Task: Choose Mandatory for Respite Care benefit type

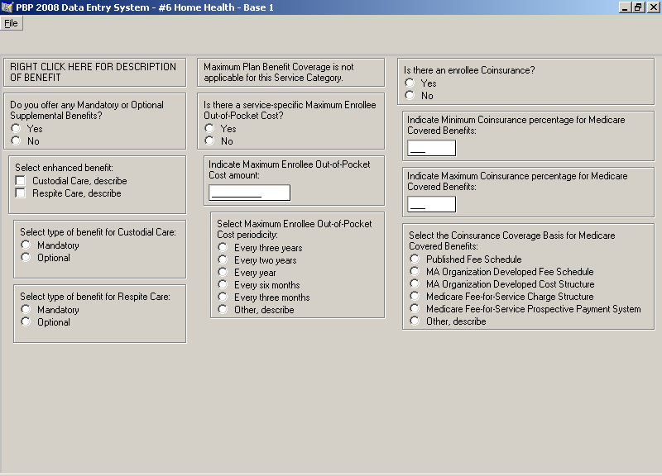Action: (26, 309)
